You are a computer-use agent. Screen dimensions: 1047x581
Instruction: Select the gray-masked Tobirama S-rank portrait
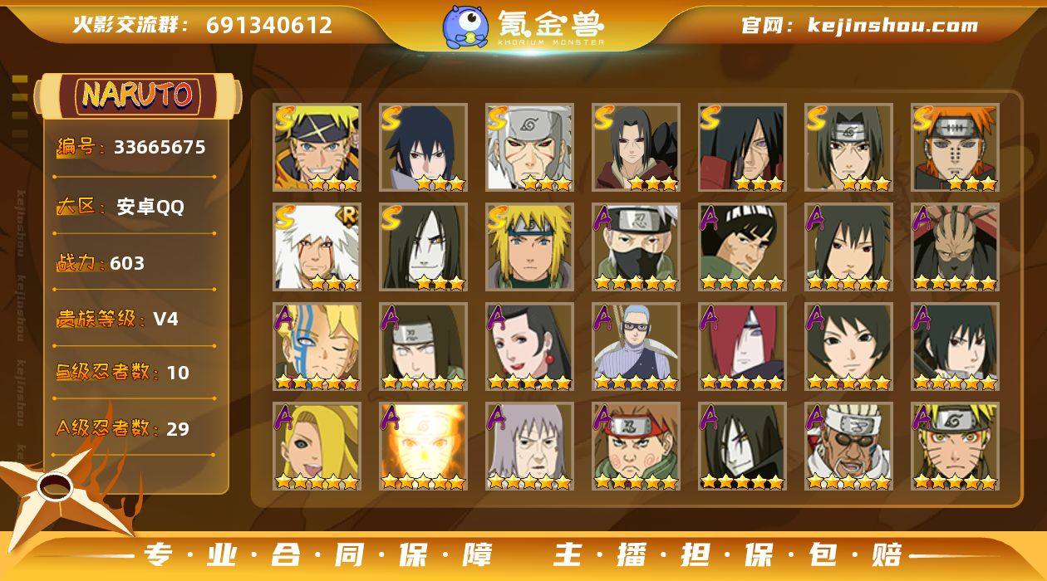point(529,148)
